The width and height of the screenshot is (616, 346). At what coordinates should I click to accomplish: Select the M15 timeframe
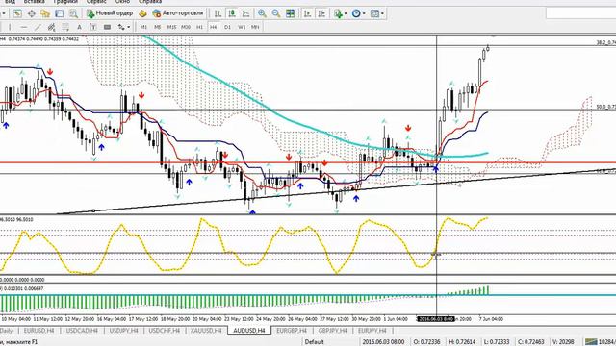[171, 27]
